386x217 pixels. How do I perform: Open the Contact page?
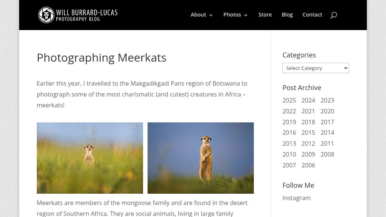(312, 15)
